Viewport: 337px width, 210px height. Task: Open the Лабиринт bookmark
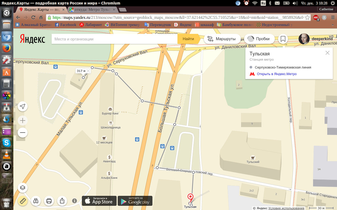[x=91, y=25]
